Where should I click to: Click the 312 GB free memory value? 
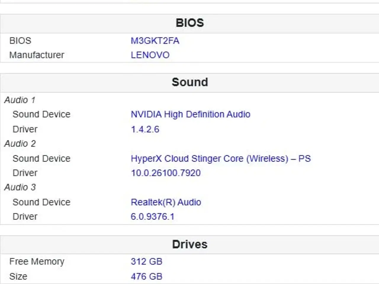pyautogui.click(x=146, y=262)
